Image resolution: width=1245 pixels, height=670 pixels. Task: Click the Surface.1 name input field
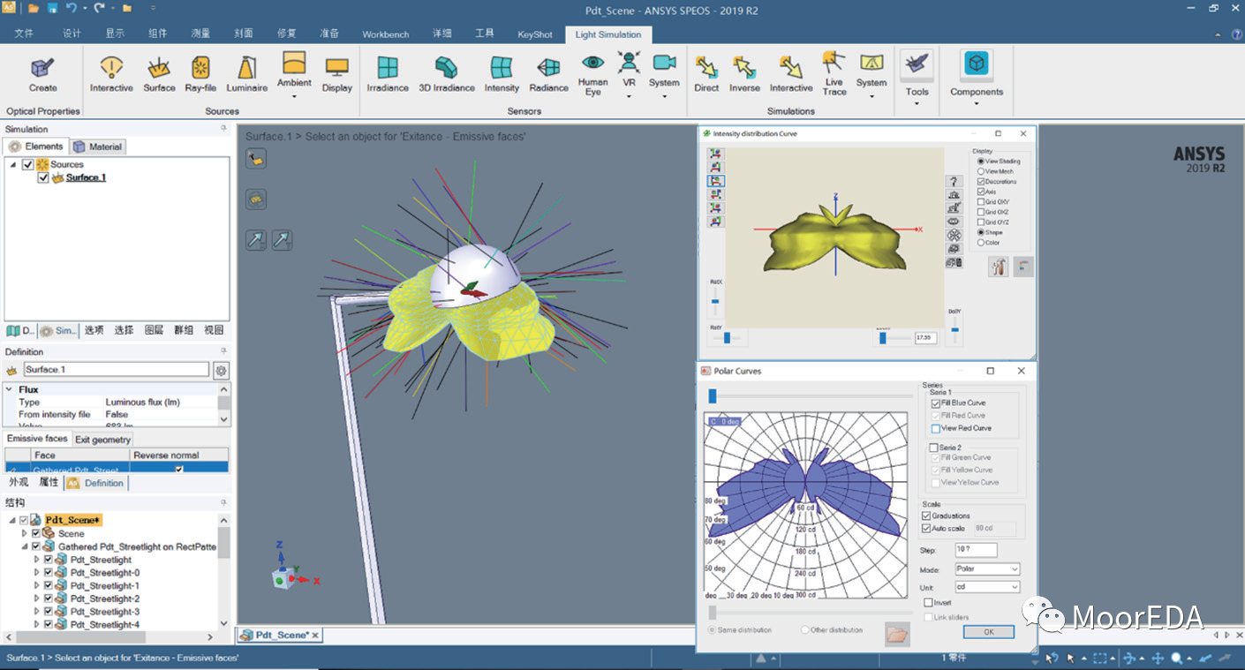[116, 369]
